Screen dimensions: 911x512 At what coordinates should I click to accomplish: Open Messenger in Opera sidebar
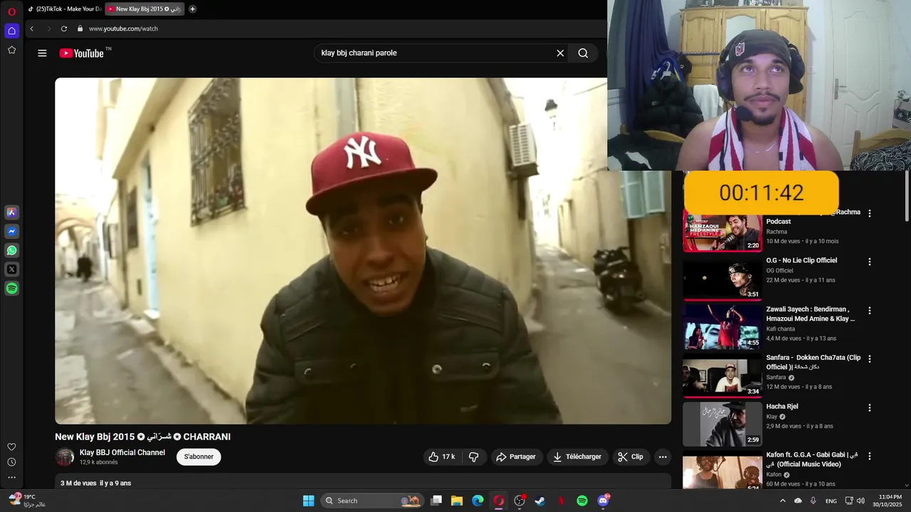click(11, 231)
